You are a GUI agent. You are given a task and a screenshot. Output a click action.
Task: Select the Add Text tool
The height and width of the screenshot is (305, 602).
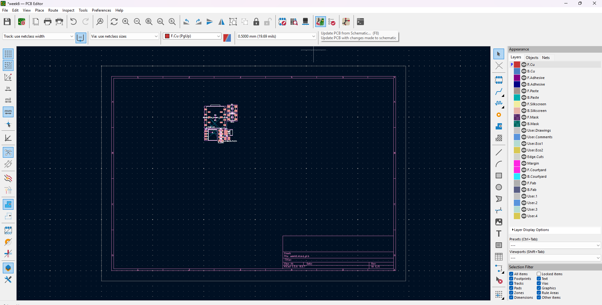point(498,234)
